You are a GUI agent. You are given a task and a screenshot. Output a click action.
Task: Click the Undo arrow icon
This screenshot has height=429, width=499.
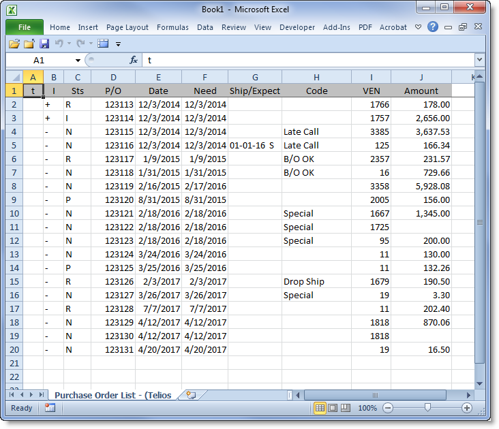click(x=59, y=44)
